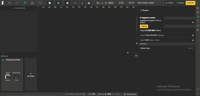The width and height of the screenshot is (200, 96).
Task: Select Publish track in Community section
Action: (x=167, y=48)
